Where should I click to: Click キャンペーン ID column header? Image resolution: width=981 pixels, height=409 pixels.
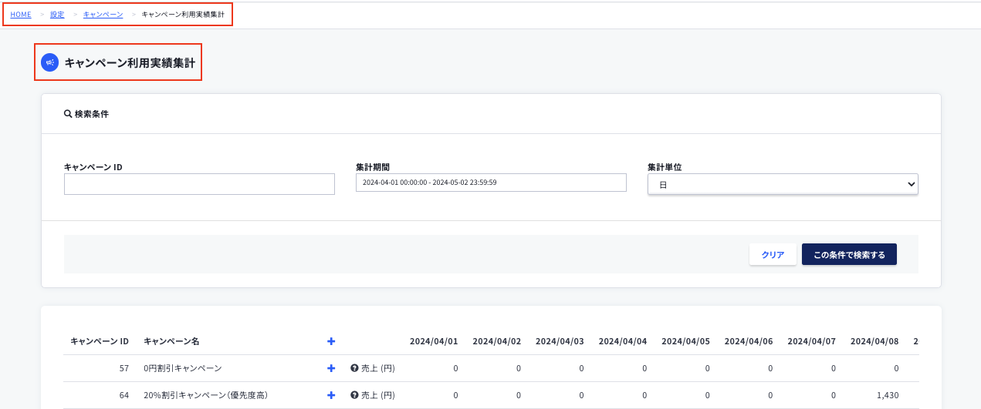pyautogui.click(x=99, y=341)
